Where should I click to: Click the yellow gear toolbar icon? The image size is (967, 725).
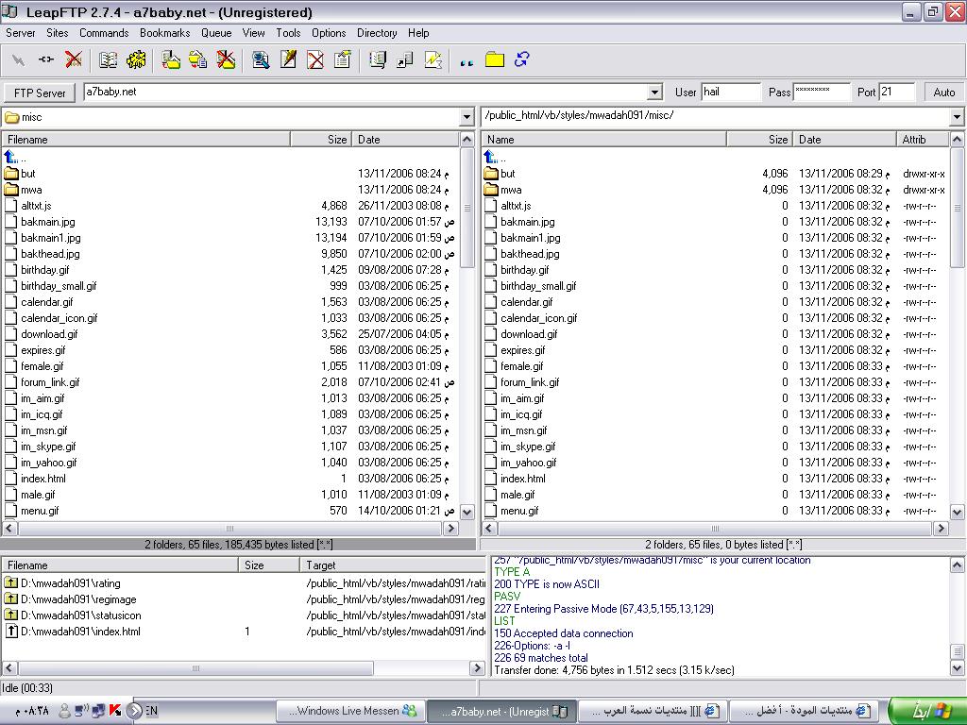pyautogui.click(x=136, y=59)
